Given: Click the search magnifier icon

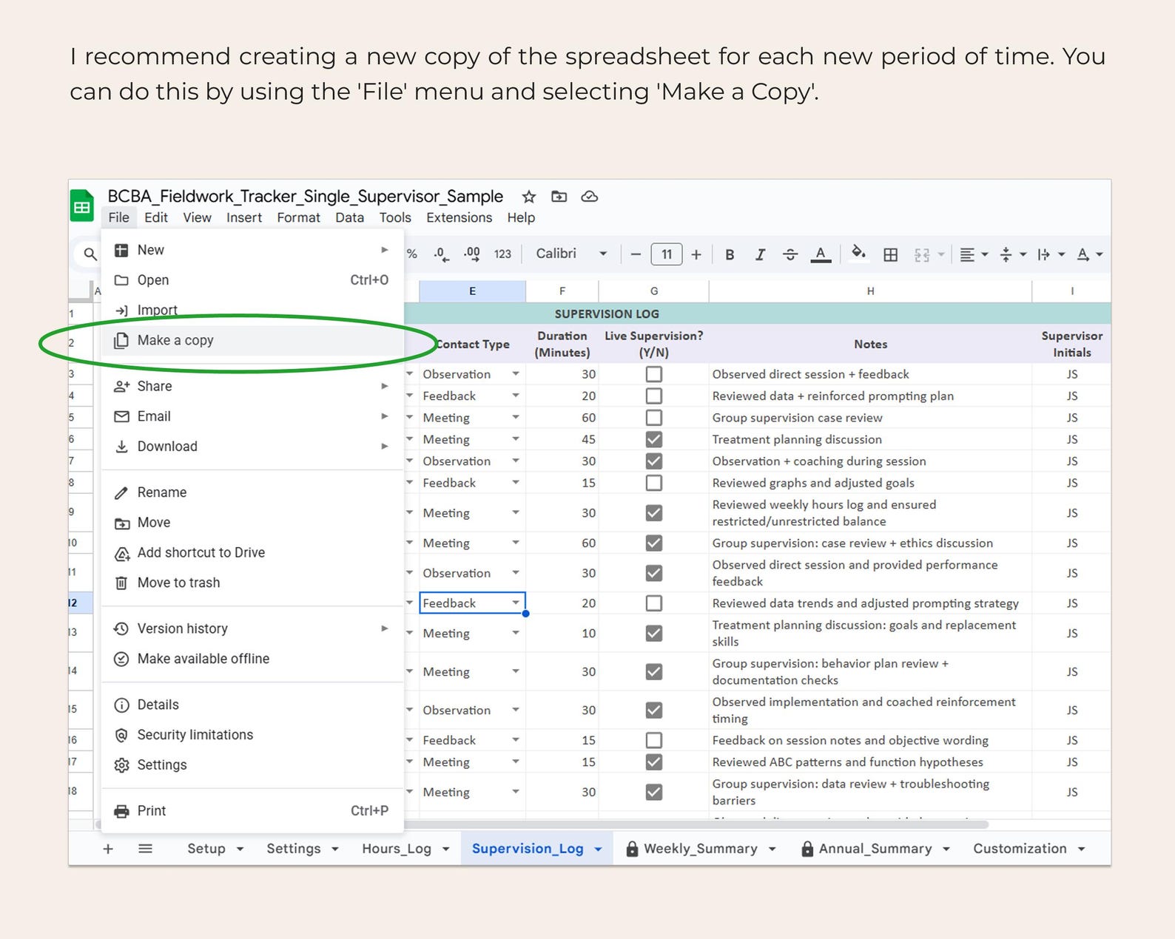Looking at the screenshot, I should 90,254.
